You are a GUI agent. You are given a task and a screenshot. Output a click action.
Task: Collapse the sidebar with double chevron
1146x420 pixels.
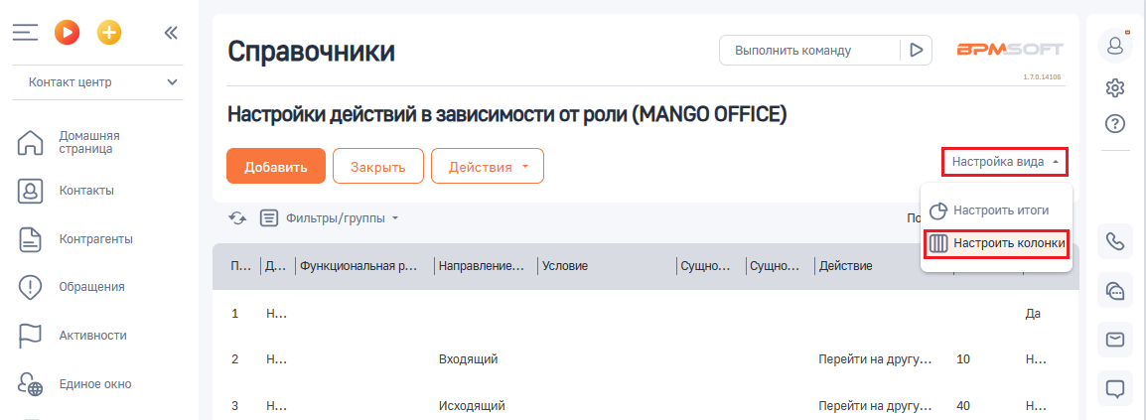(x=171, y=32)
